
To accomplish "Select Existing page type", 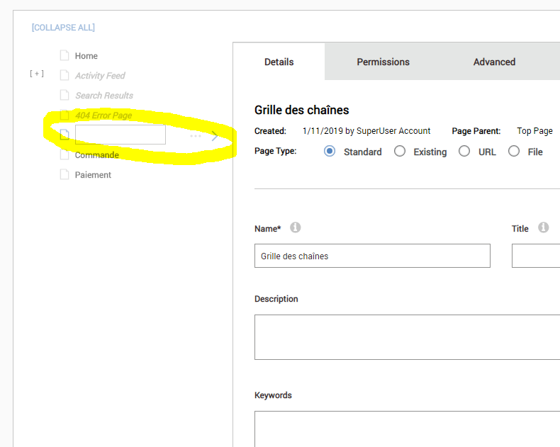I will point(400,151).
